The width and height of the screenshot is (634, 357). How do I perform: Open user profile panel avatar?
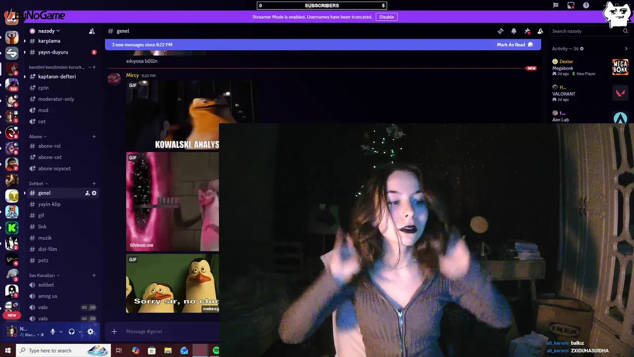tap(11, 331)
